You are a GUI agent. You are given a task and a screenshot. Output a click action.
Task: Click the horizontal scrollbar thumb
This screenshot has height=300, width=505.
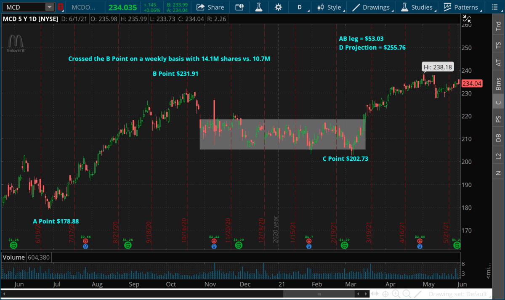point(319,294)
